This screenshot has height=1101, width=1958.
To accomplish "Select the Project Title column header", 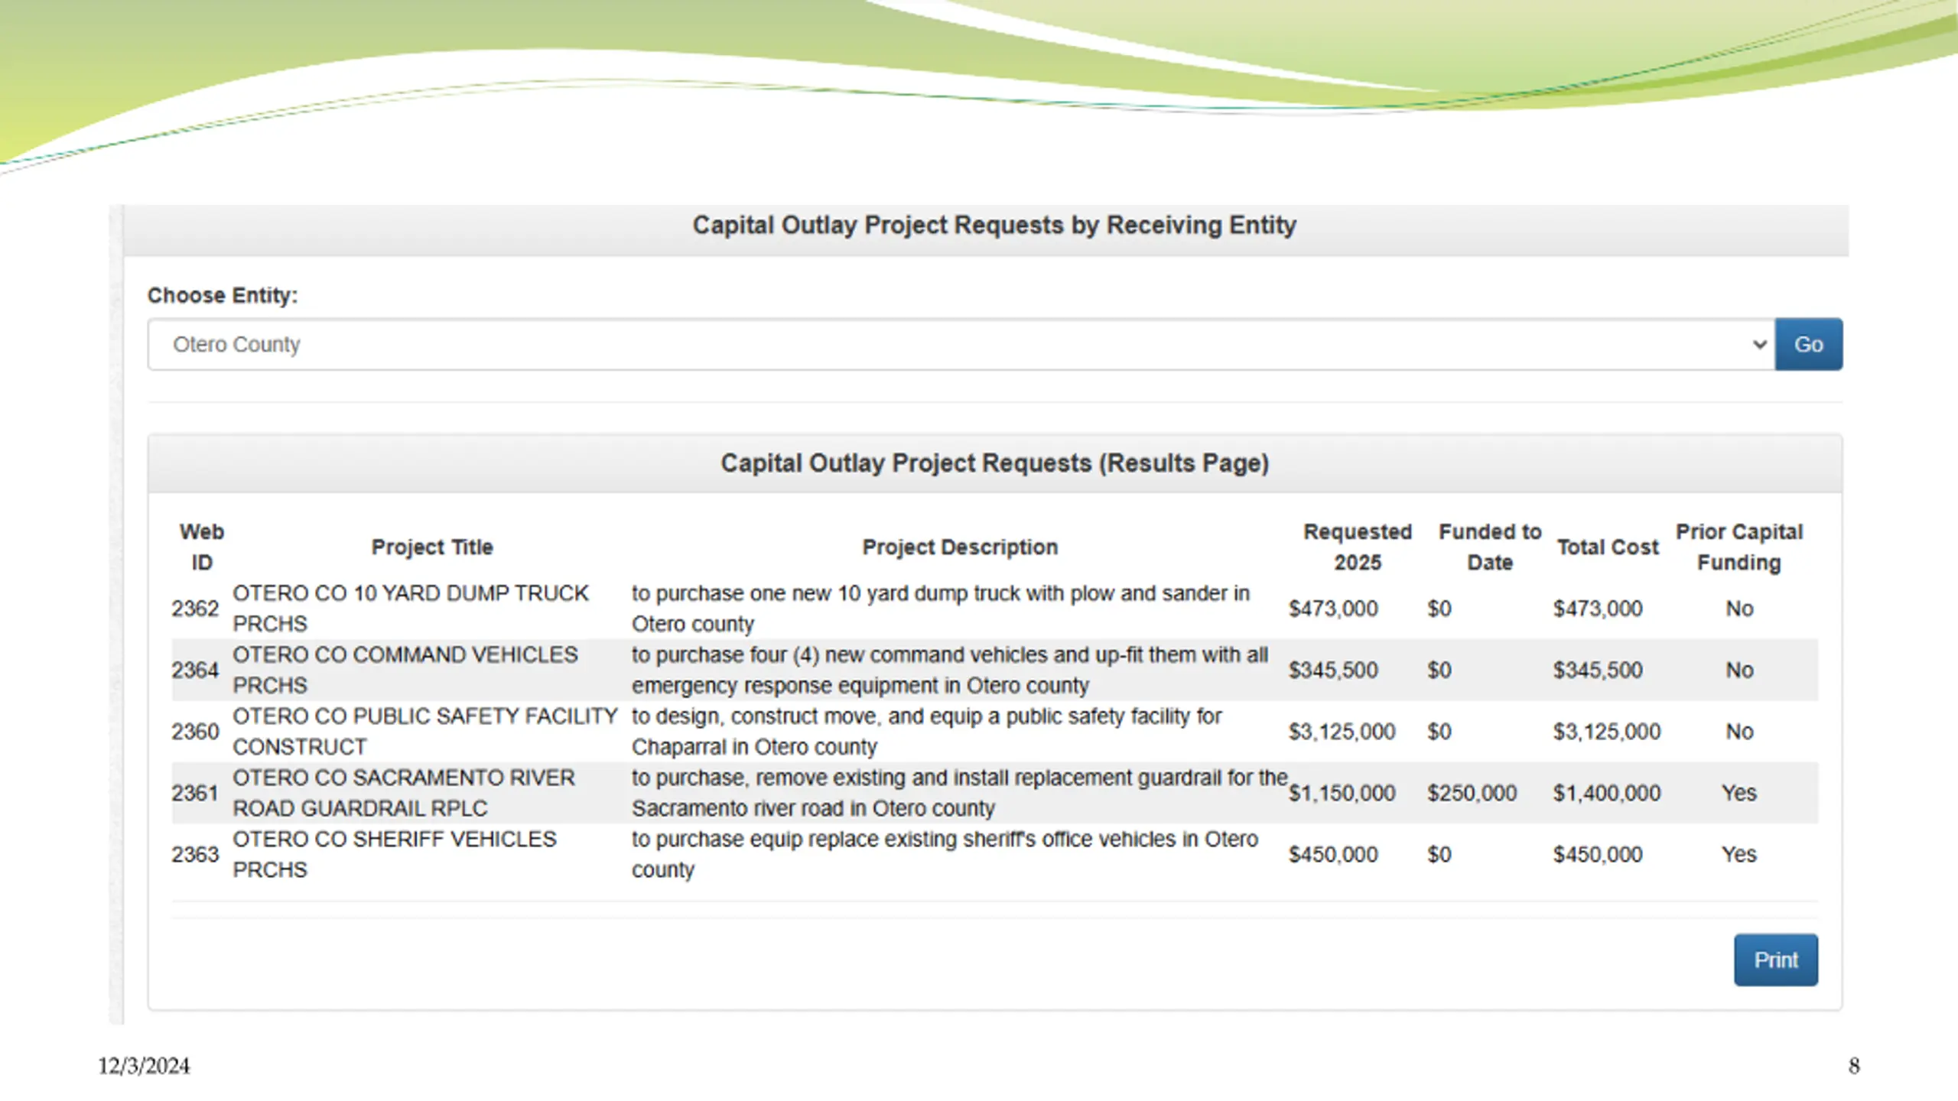I will (432, 547).
